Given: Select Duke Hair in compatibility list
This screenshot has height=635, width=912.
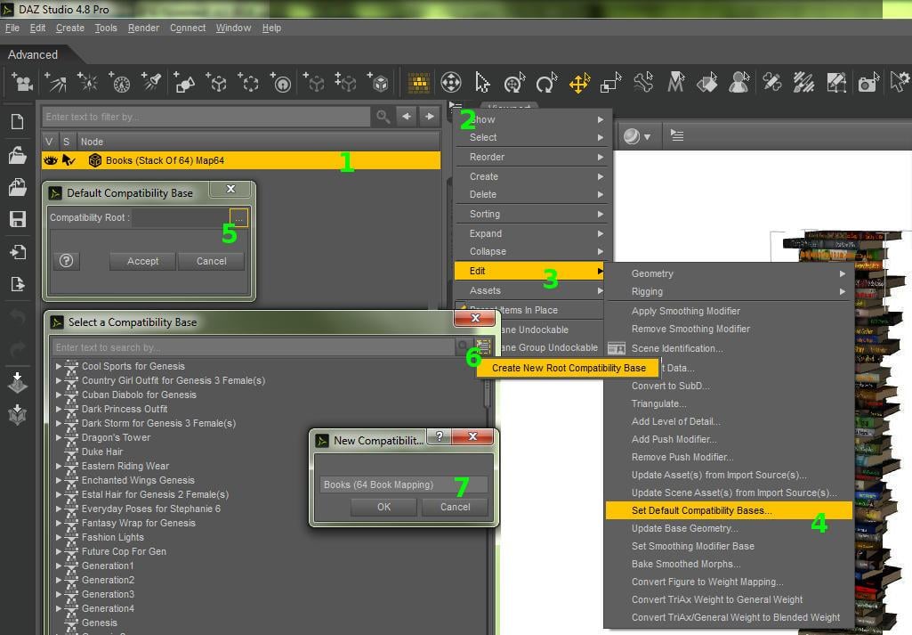Looking at the screenshot, I should click(102, 452).
